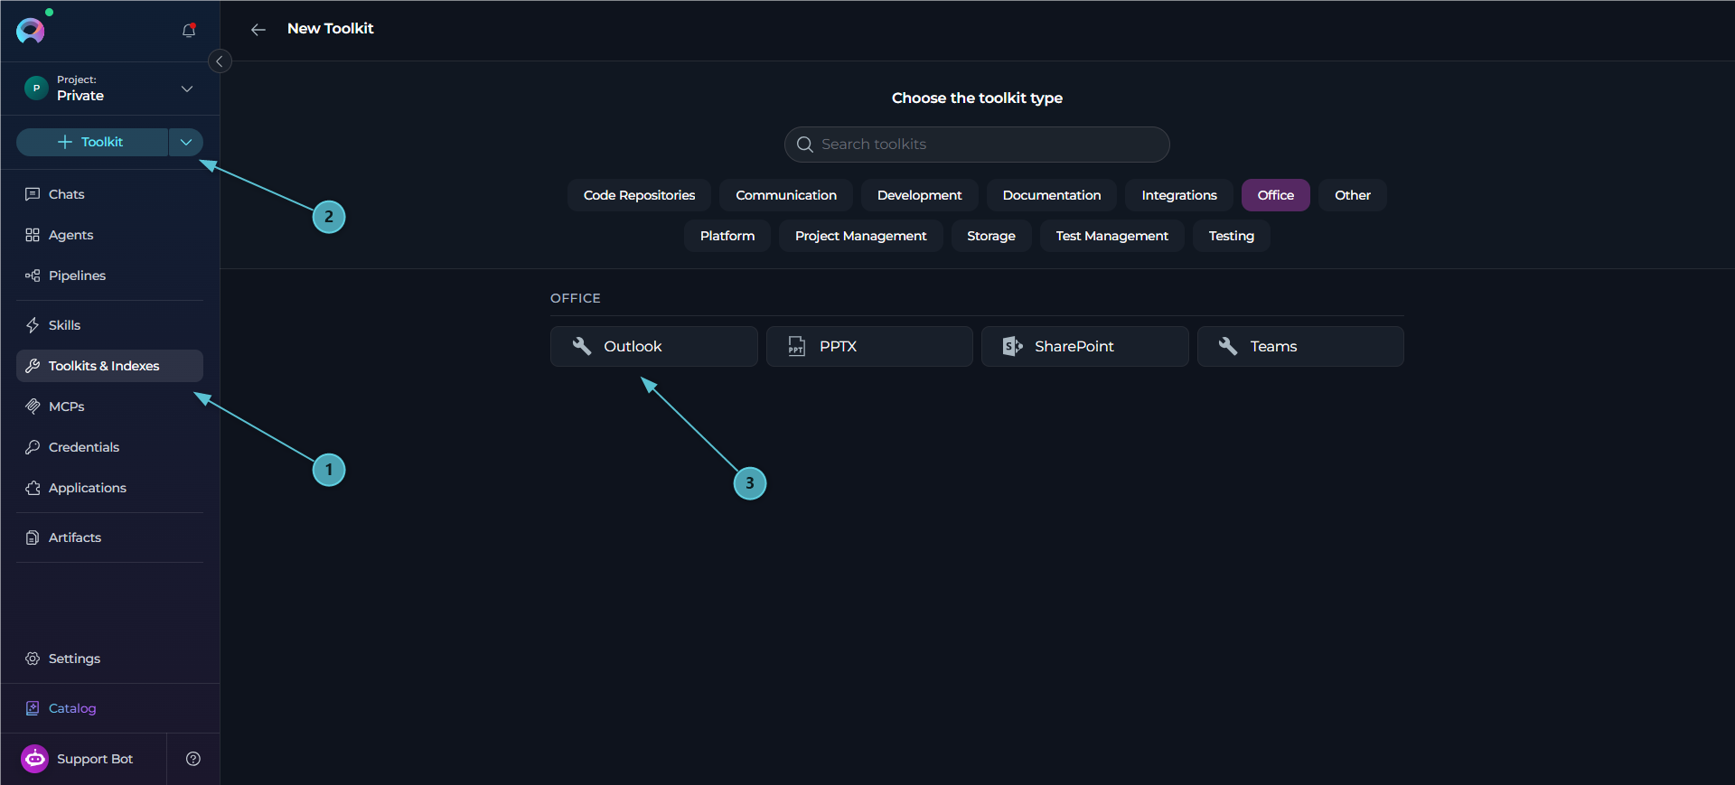1735x785 pixels.
Task: Choose the SharePoint toolkit card
Action: click(x=1085, y=347)
